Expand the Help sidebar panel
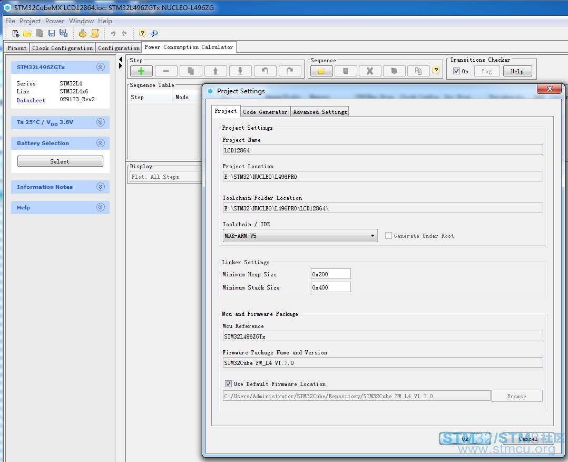 coord(101,207)
